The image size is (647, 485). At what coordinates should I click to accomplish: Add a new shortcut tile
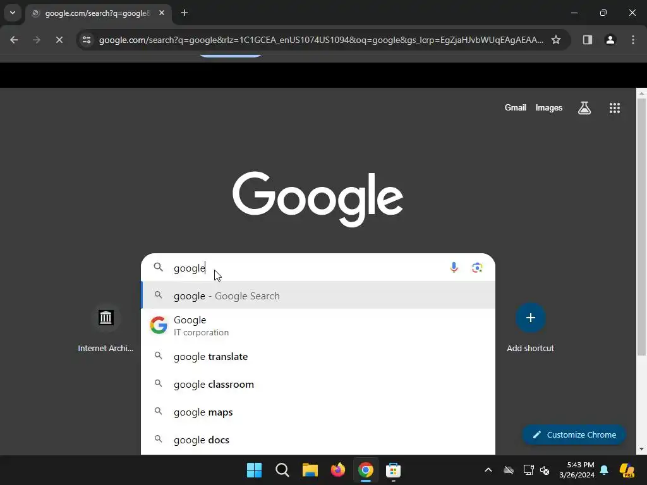coord(530,328)
